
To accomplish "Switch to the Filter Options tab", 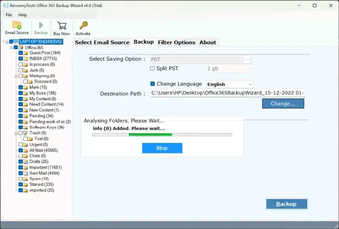I will pyautogui.click(x=176, y=42).
